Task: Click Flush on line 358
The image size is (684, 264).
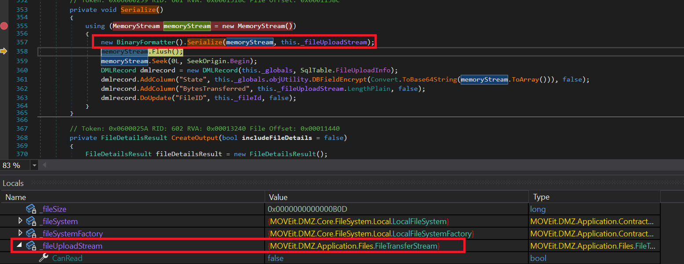Action: click(162, 52)
